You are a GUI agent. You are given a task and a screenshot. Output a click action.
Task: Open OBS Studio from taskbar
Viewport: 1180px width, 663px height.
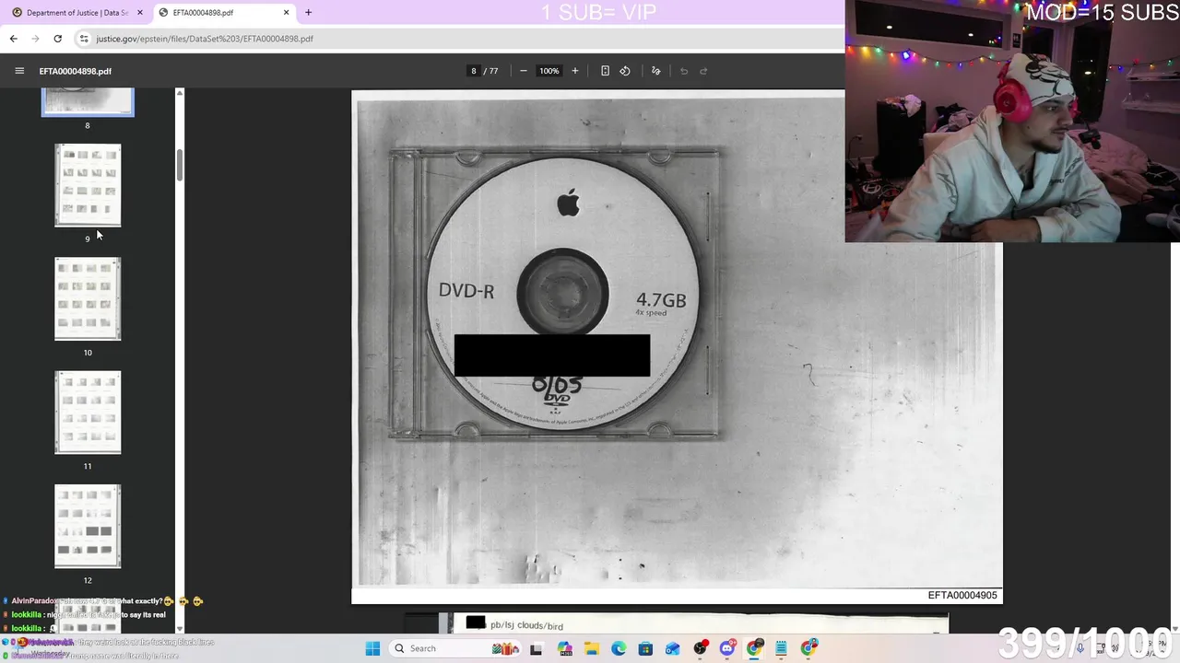point(701,648)
